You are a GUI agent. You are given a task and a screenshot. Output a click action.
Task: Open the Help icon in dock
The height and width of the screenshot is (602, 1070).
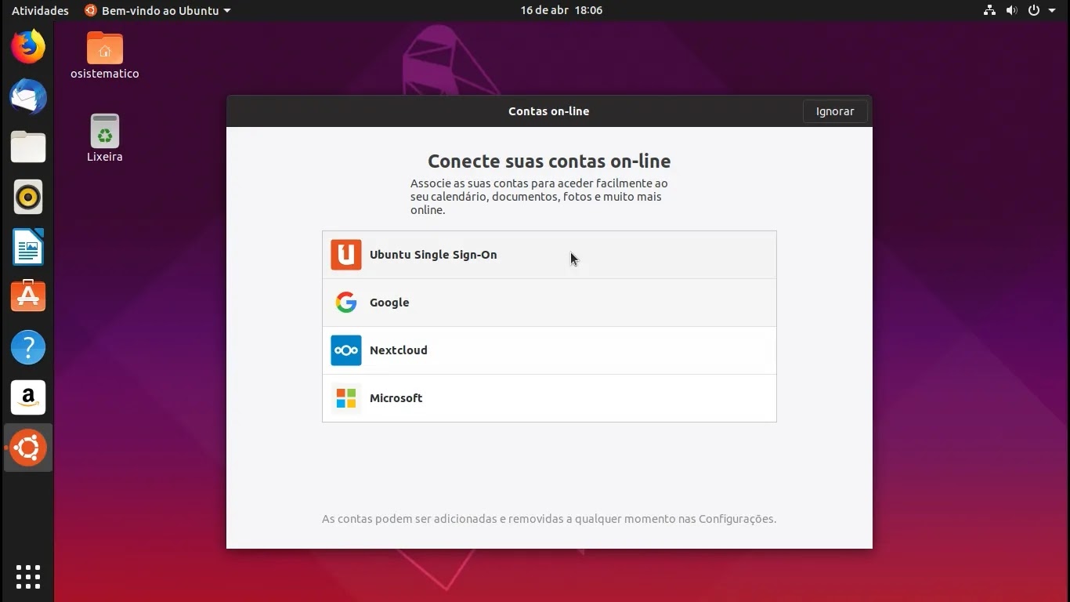pyautogui.click(x=28, y=347)
